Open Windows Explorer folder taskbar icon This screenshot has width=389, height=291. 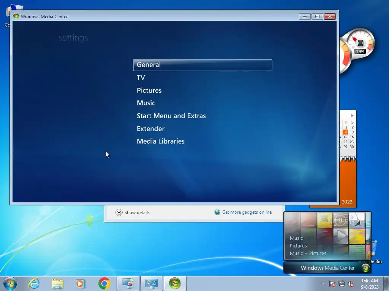tap(57, 283)
